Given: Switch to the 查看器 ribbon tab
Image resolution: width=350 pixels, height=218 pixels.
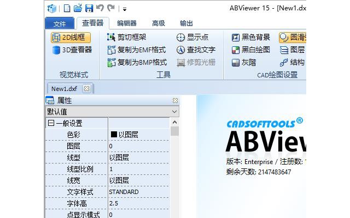Looking at the screenshot, I should point(92,23).
